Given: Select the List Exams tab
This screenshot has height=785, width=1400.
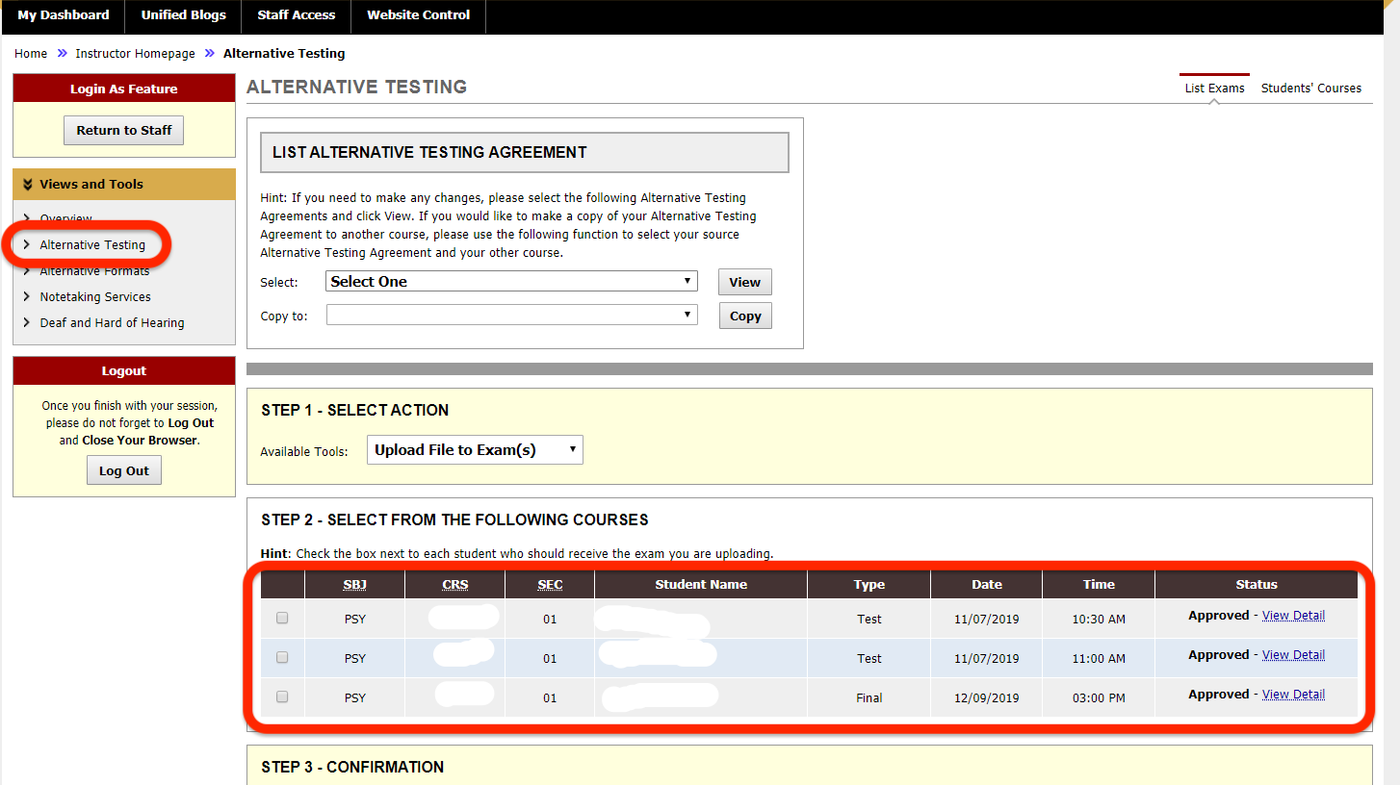Looking at the screenshot, I should (1214, 88).
